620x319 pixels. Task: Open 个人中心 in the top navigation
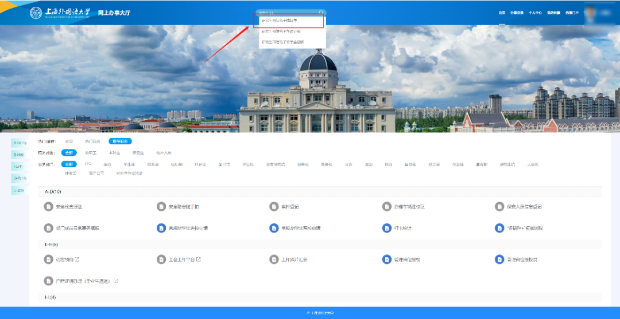[536, 13]
